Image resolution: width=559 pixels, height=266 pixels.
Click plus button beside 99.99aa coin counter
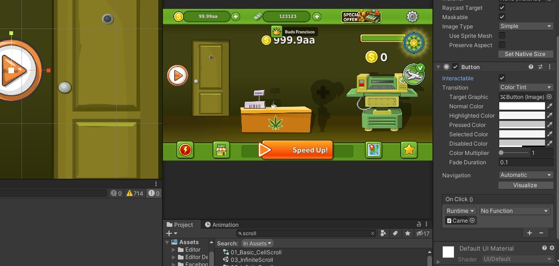[x=235, y=16]
